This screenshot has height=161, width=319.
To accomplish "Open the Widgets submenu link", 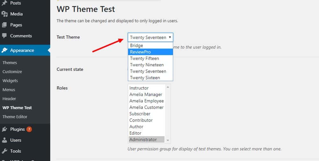I will [x=10, y=81].
